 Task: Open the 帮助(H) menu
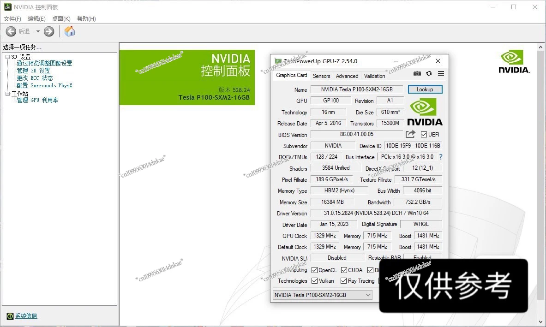click(x=86, y=19)
